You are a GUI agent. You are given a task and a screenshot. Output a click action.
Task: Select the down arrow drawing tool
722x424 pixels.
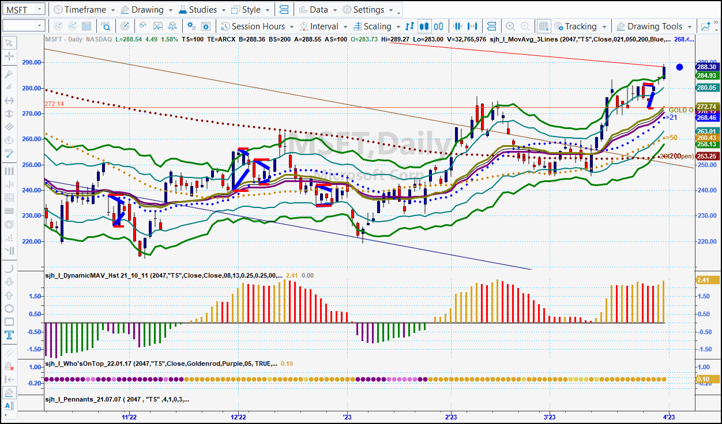pyautogui.click(x=9, y=282)
